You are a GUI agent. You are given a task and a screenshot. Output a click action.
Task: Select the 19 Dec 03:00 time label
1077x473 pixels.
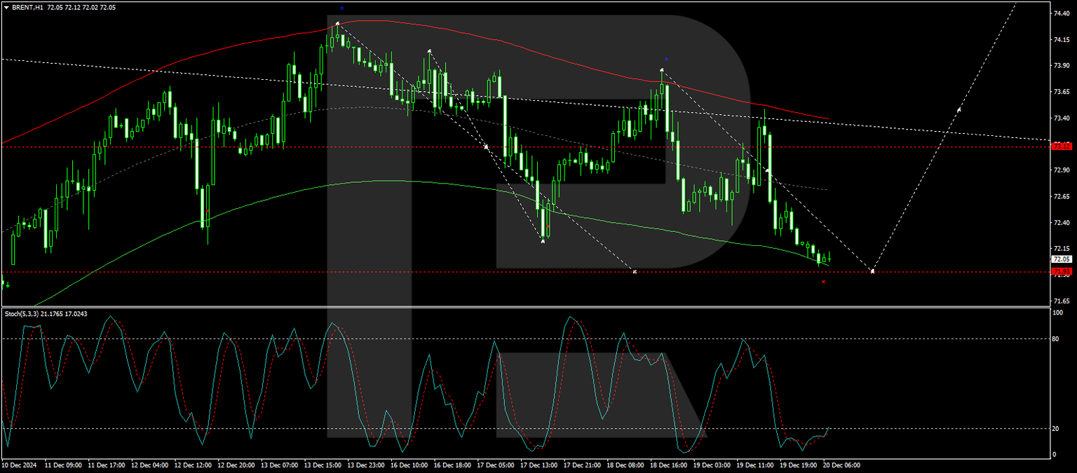[x=713, y=465]
